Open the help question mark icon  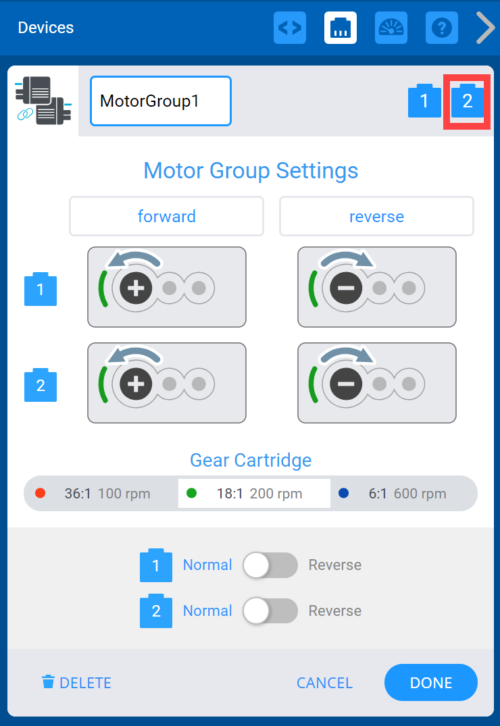[x=442, y=28]
